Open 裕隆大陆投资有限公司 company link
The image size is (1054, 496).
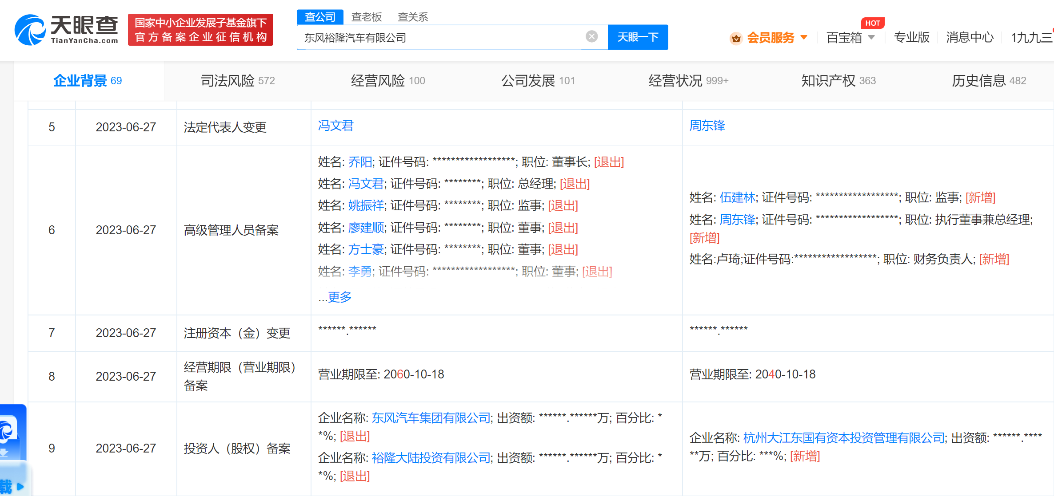click(x=431, y=458)
